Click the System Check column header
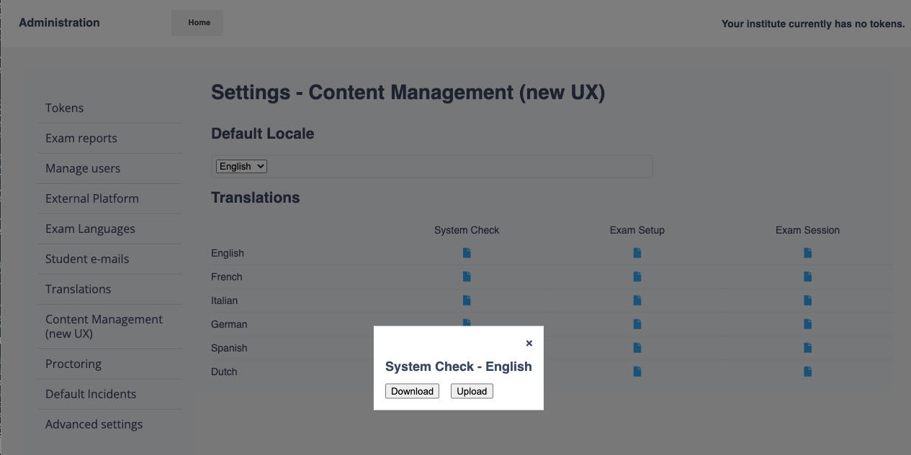The image size is (911, 455). pos(467,230)
